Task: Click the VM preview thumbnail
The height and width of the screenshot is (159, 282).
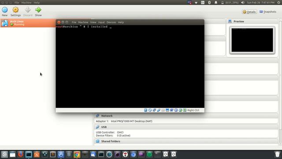Action: point(252,40)
